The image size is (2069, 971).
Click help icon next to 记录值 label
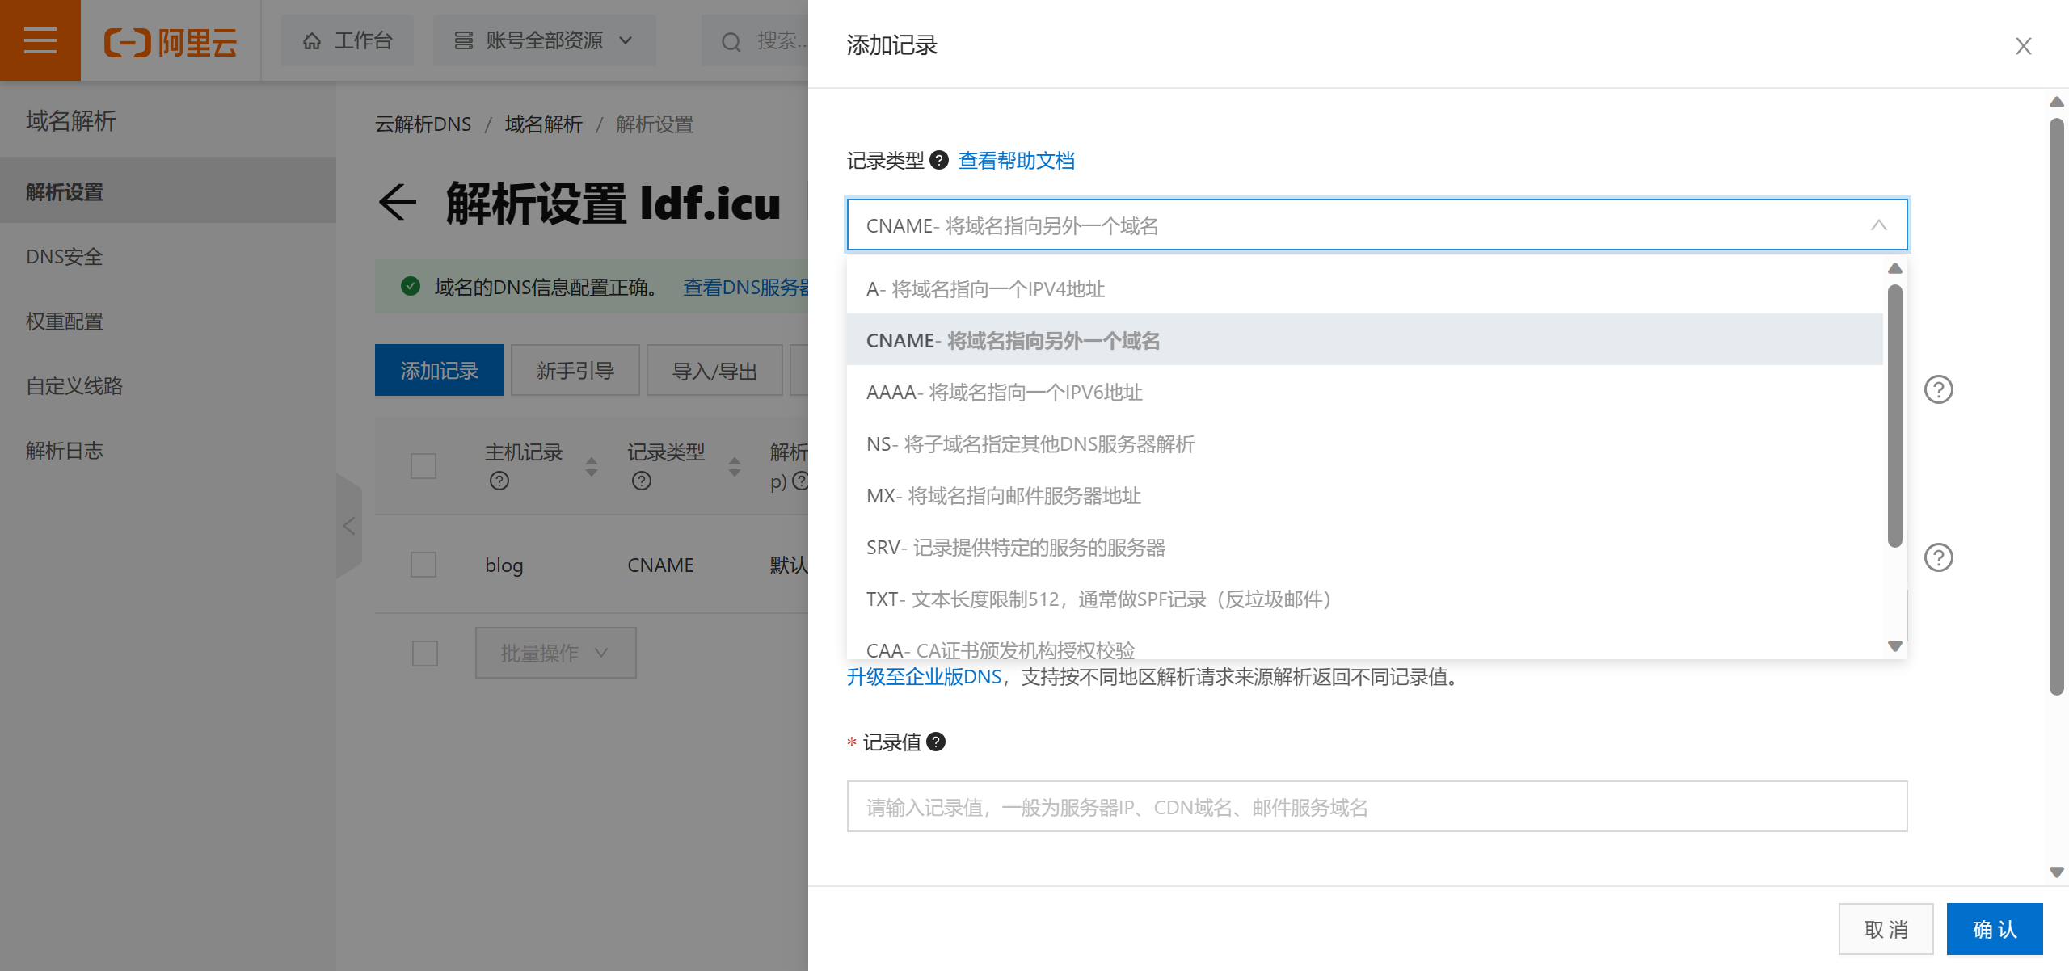point(936,742)
